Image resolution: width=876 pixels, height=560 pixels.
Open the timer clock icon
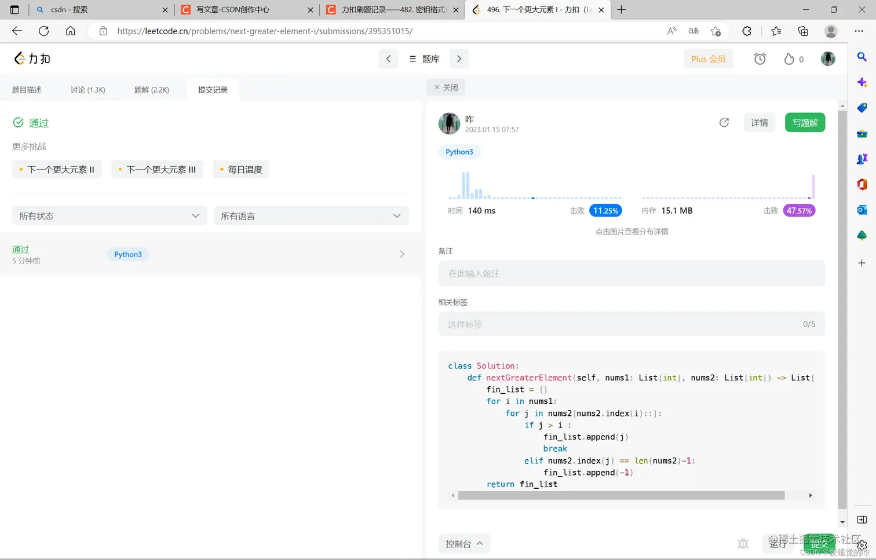(x=760, y=58)
